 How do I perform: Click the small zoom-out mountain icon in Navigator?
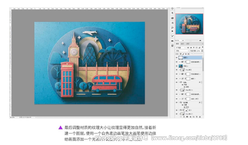[x=183, y=41]
